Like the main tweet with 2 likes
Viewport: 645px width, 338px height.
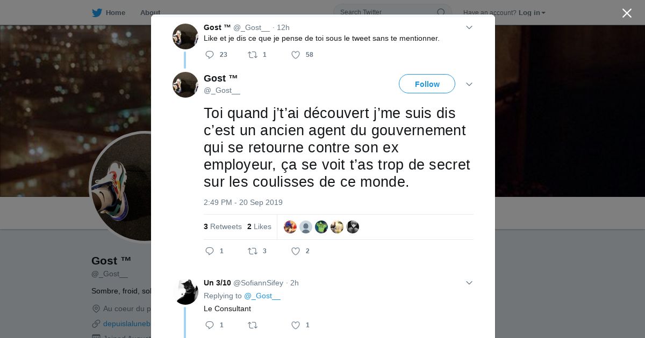coord(296,251)
